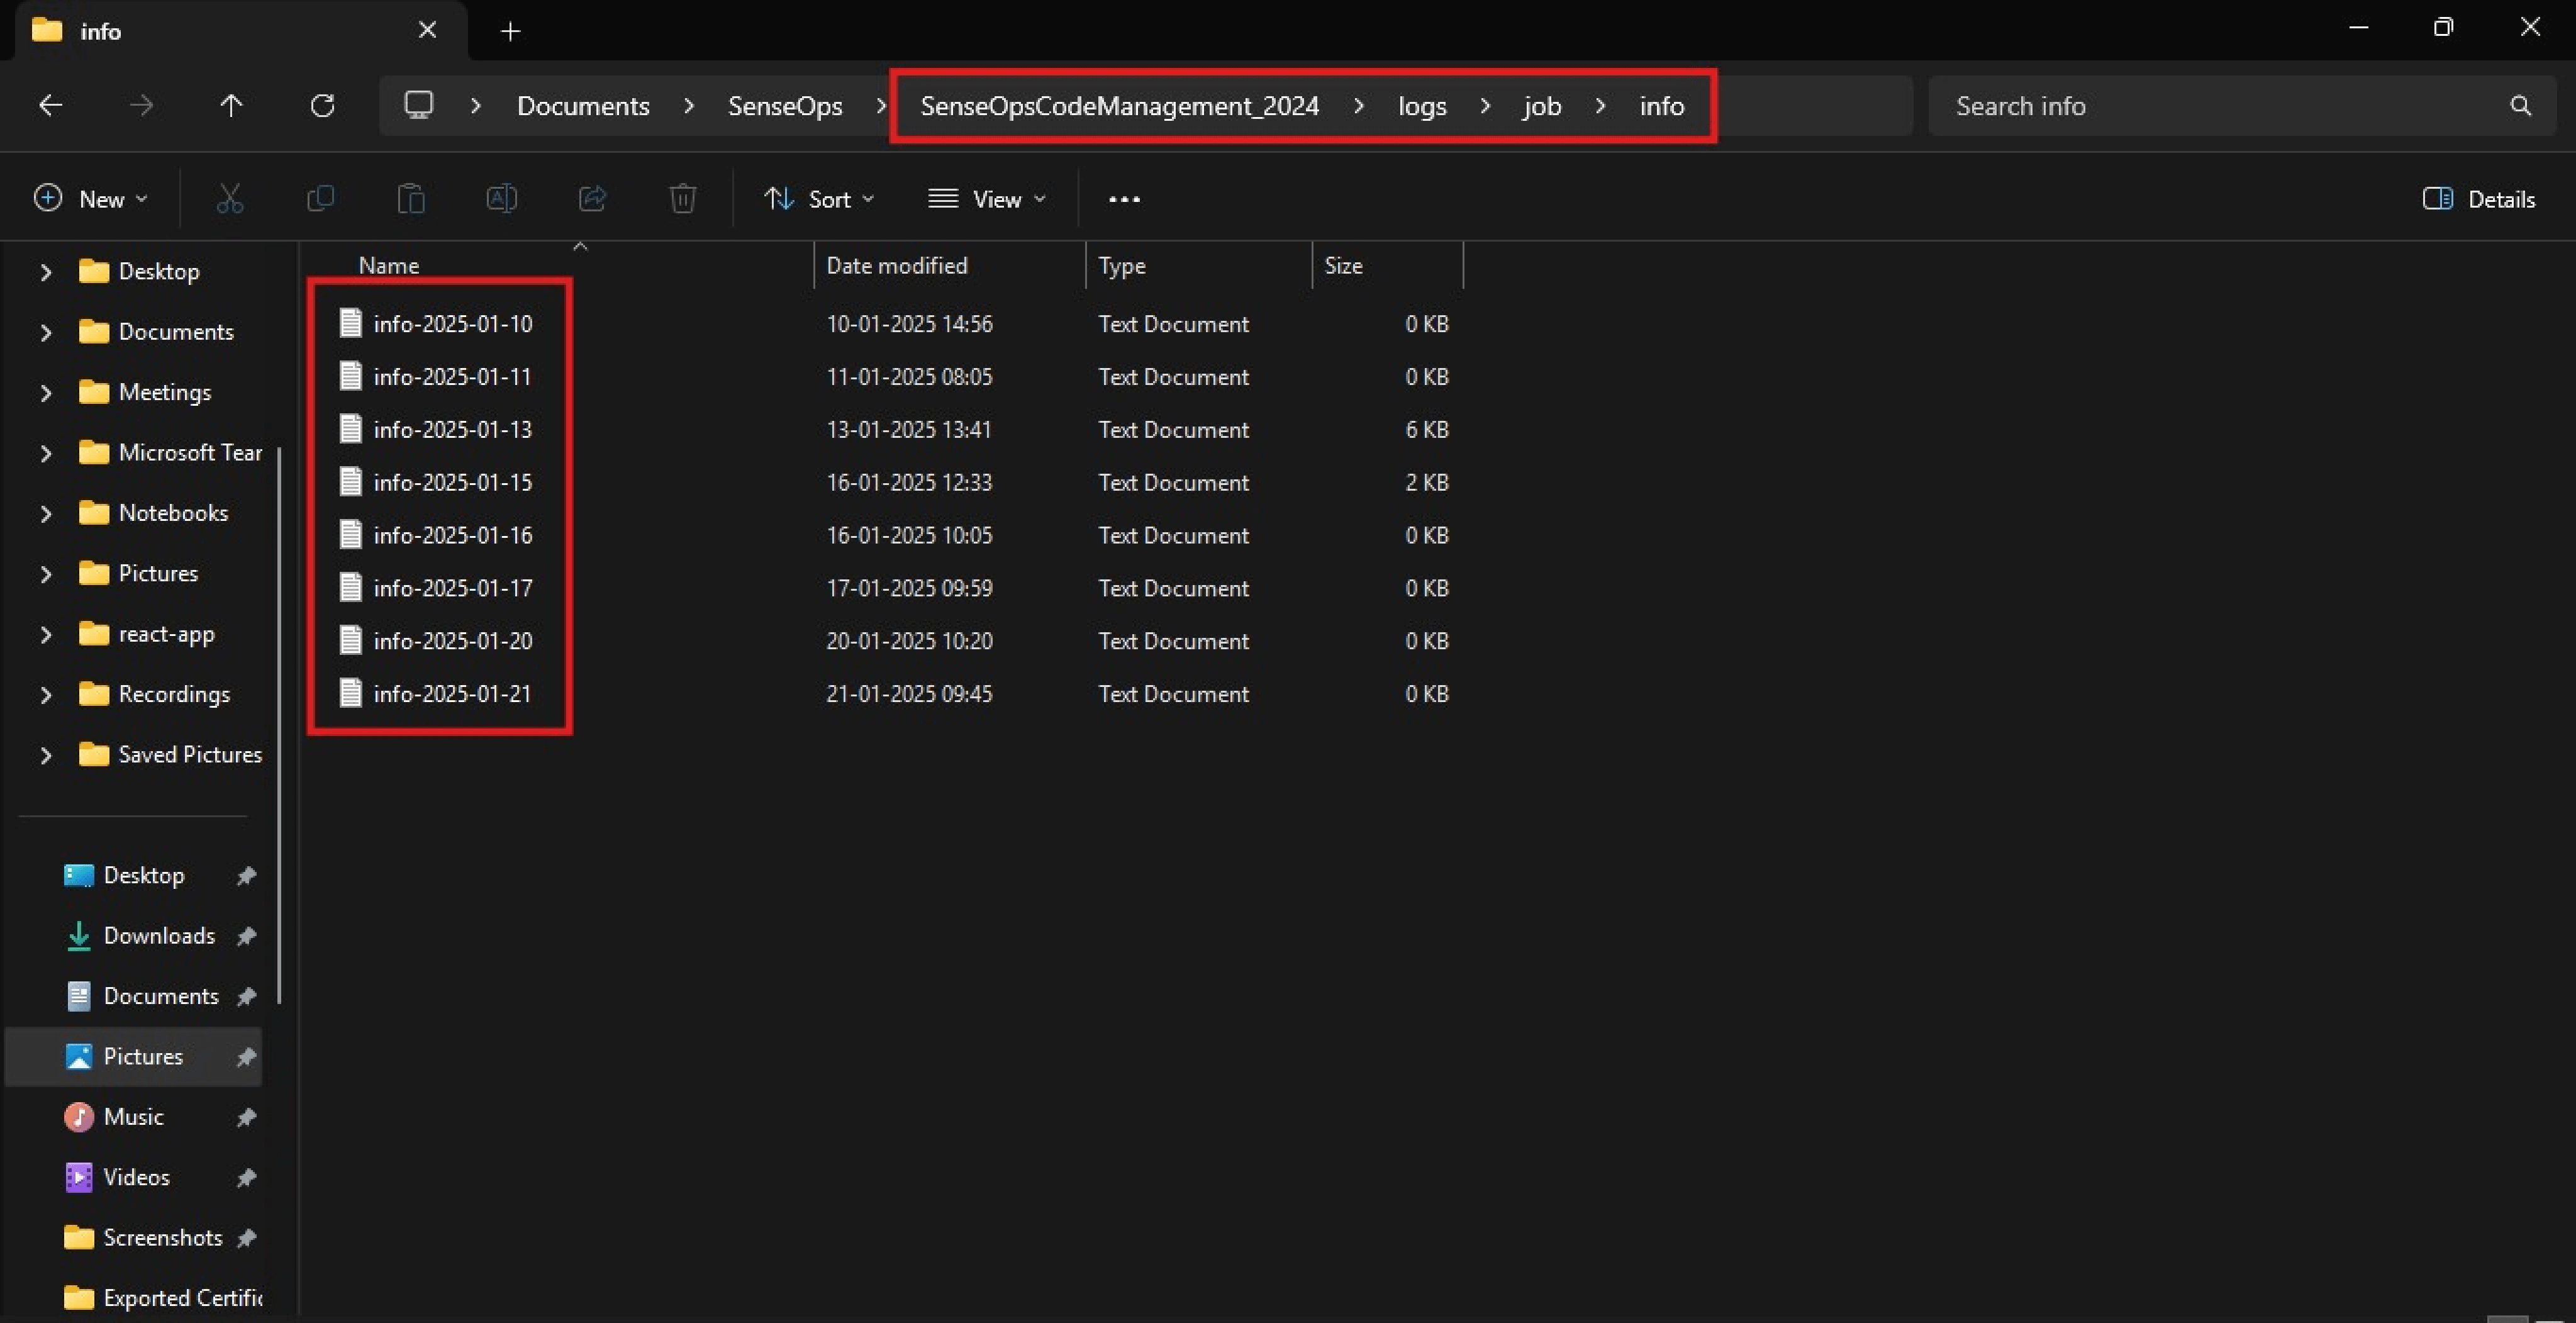This screenshot has height=1323, width=2576.
Task: Open the View dropdown menu
Action: point(987,199)
